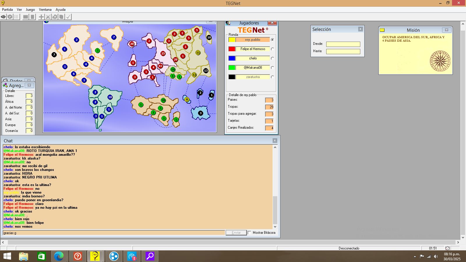Click the red question mark taskbar app

[77, 256]
